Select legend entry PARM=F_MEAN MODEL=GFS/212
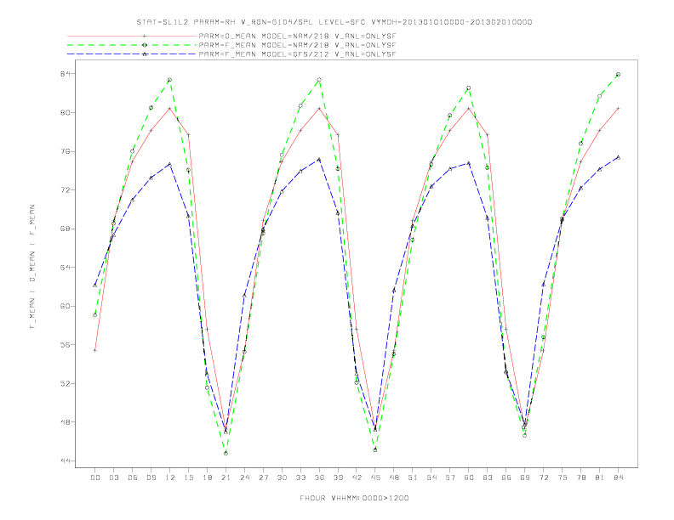 pyautogui.click(x=298, y=54)
